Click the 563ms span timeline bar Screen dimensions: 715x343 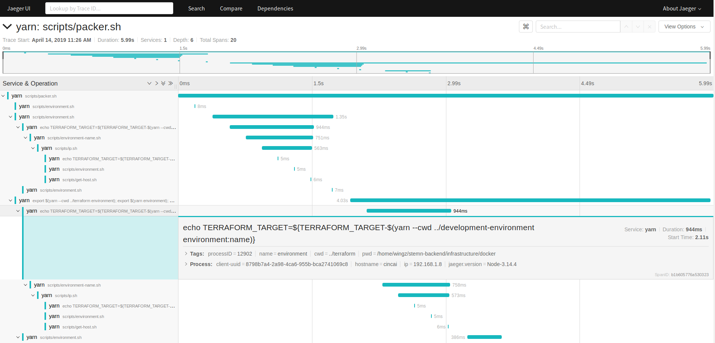click(x=287, y=148)
